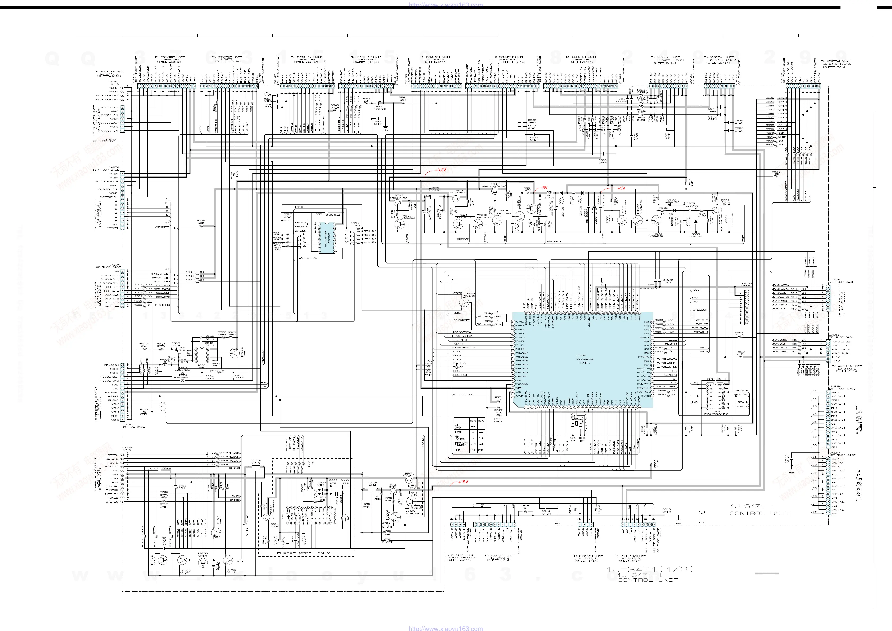Viewport: 892px width, 631px height.
Task: Click the IC507 SN74LV08 logic gate chip
Action: [x=716, y=396]
